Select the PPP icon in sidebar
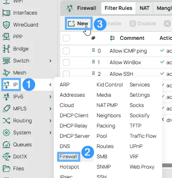 [6, 37]
